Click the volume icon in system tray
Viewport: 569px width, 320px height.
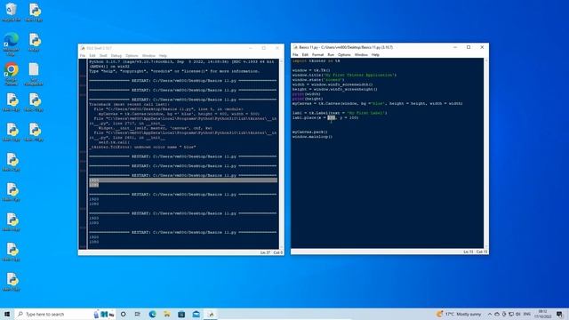(518, 314)
